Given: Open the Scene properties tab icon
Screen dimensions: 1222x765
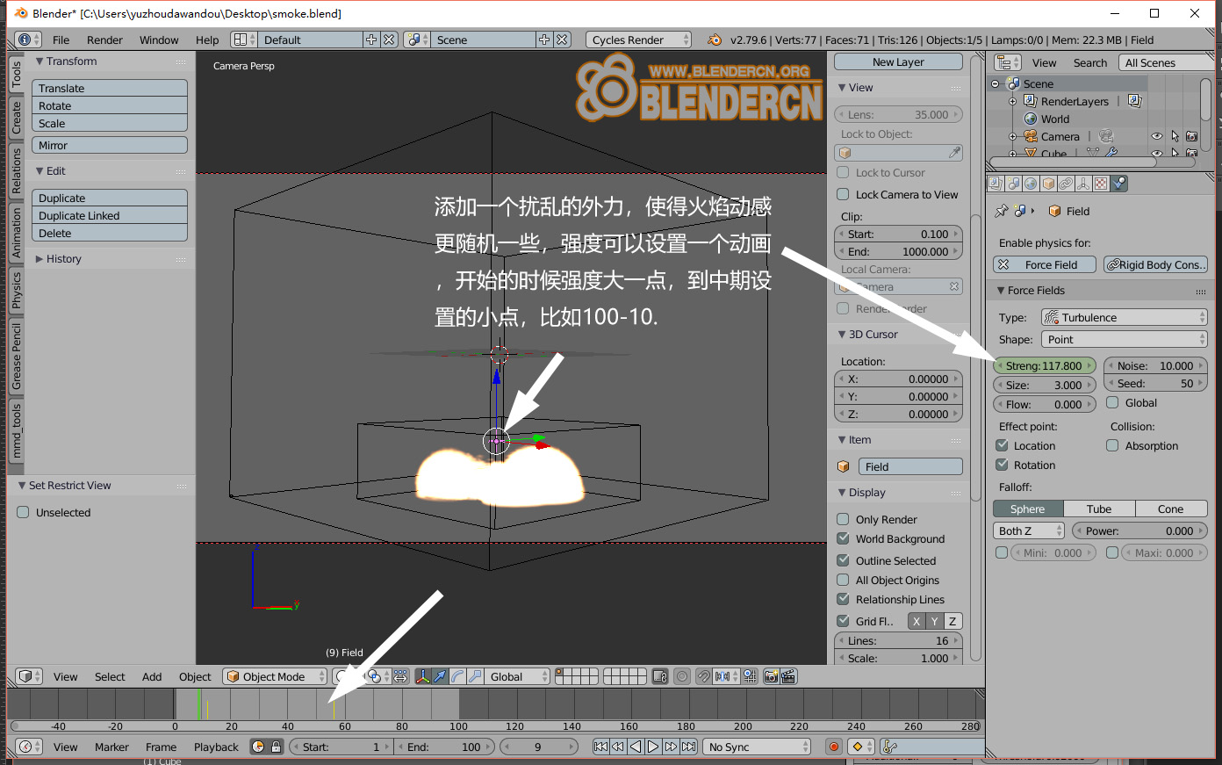Looking at the screenshot, I should (1013, 184).
